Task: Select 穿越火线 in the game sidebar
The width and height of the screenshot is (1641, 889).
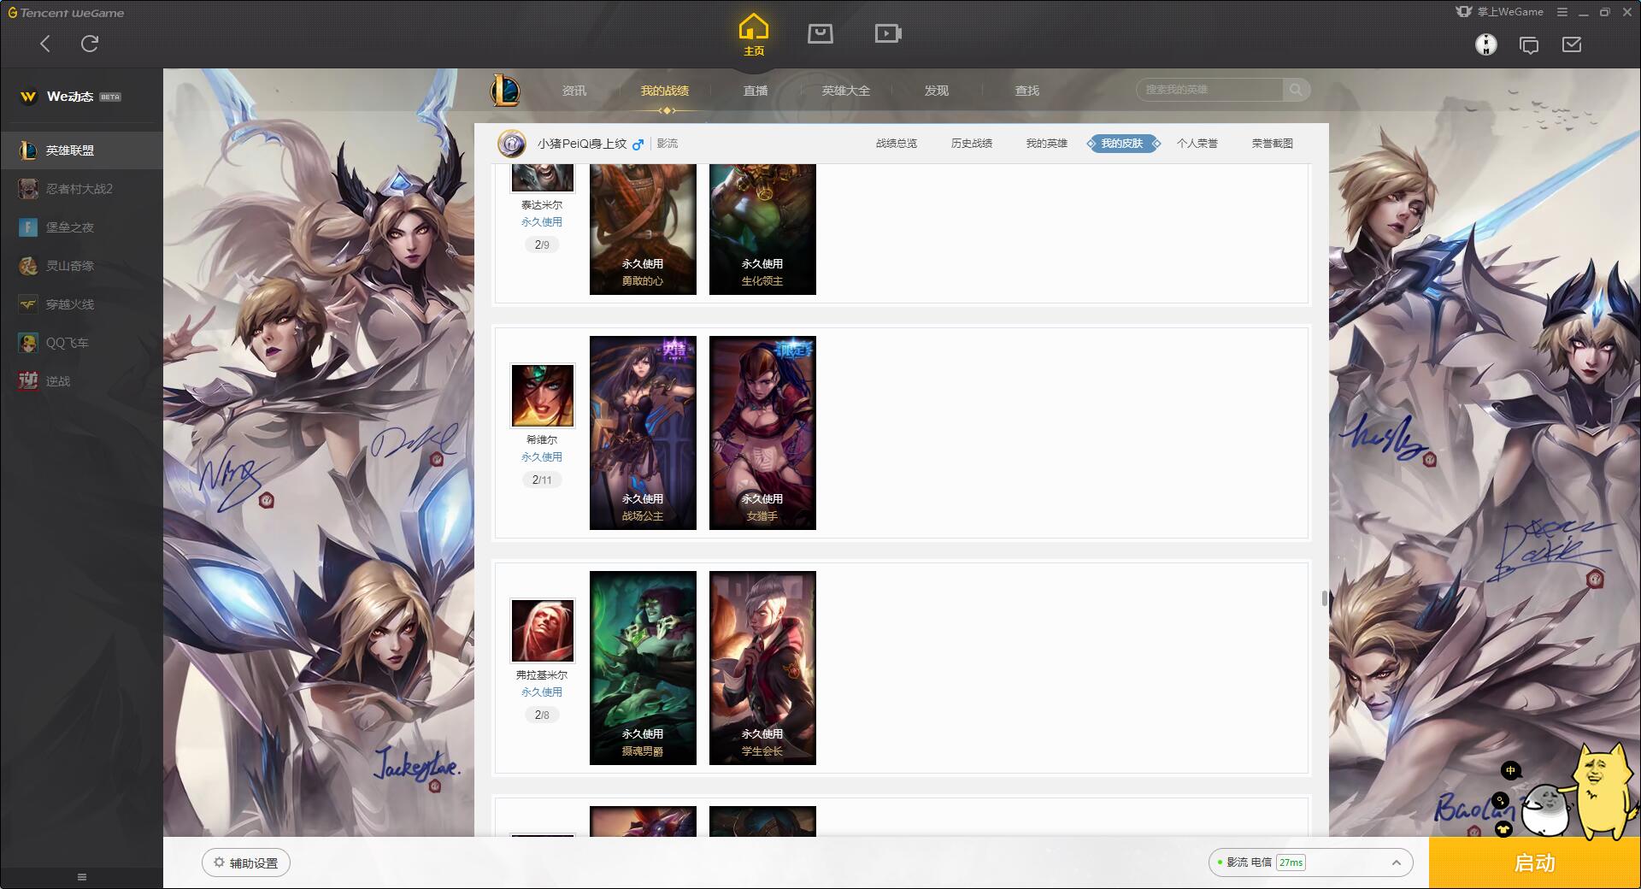Action: pos(81,304)
